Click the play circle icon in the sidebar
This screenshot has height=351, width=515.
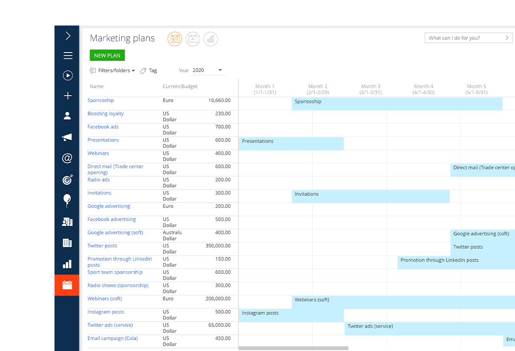(68, 76)
